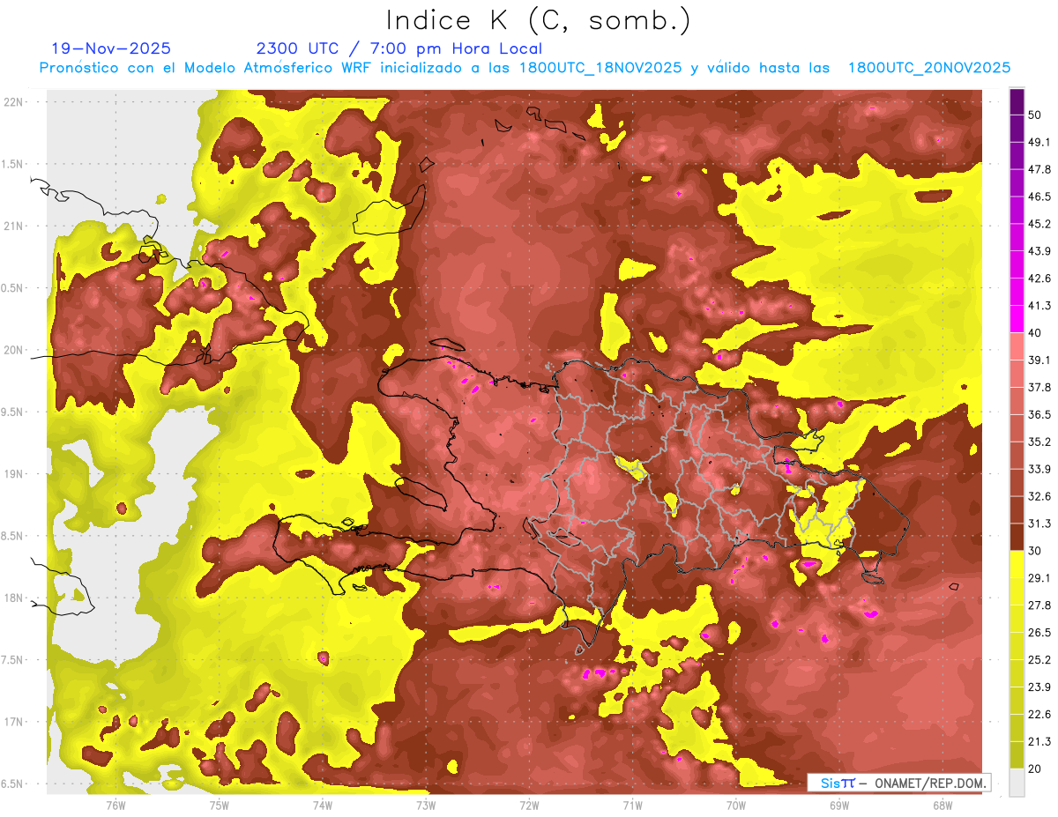This screenshot has height=817, width=1058.
Task: Click the "70W" longitude label
Action: click(x=736, y=805)
